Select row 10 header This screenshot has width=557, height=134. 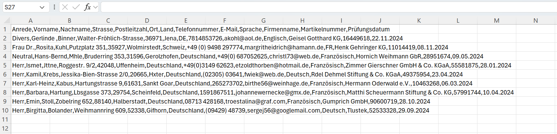coord(5,110)
